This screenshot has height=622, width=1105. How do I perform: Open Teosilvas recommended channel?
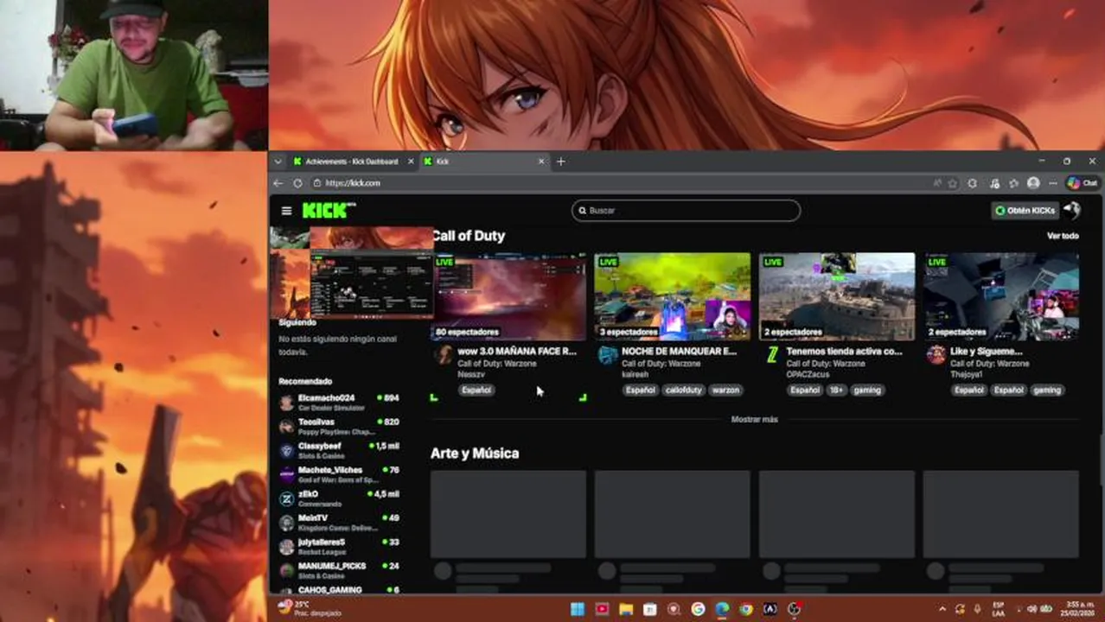pyautogui.click(x=339, y=427)
